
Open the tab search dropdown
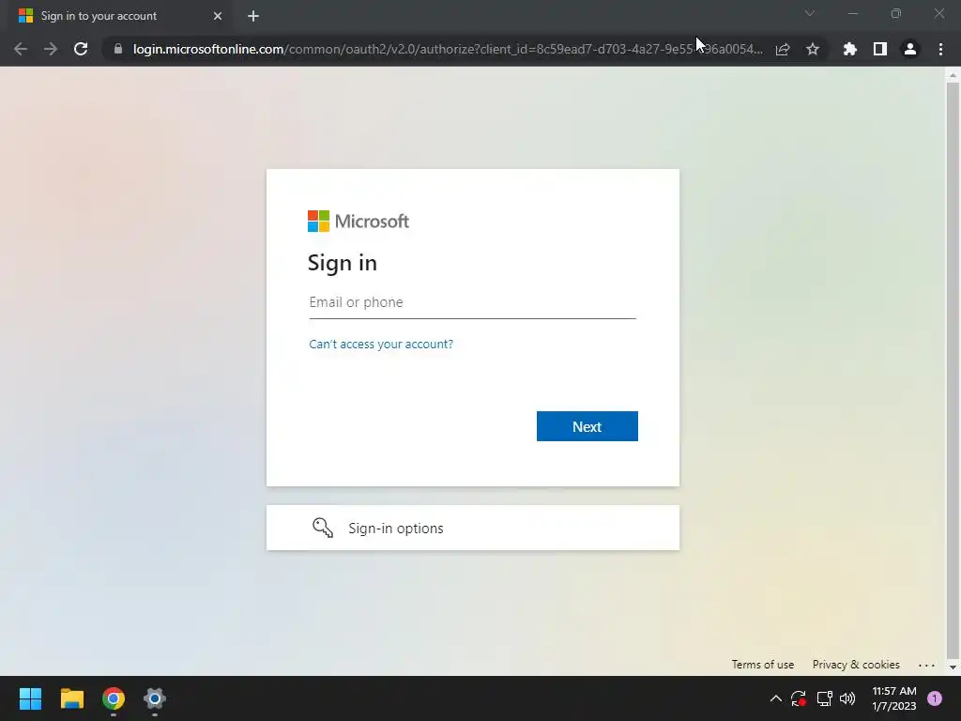click(810, 13)
